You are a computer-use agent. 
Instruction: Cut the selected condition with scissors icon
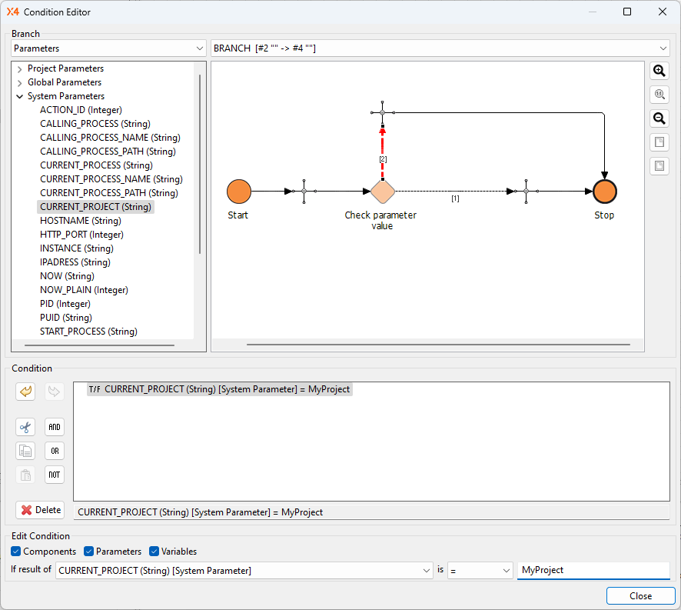(25, 427)
